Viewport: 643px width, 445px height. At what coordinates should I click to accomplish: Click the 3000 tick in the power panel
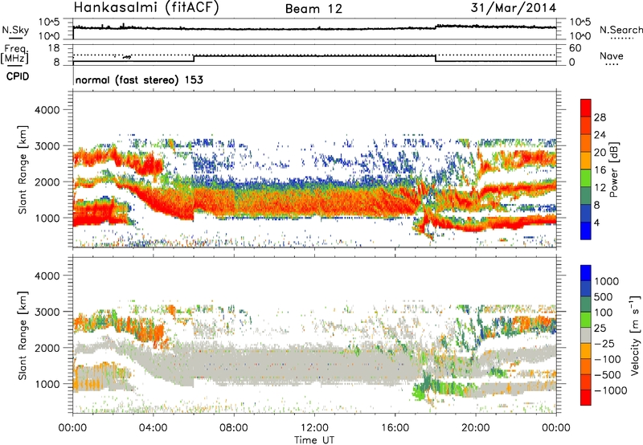tap(47, 146)
